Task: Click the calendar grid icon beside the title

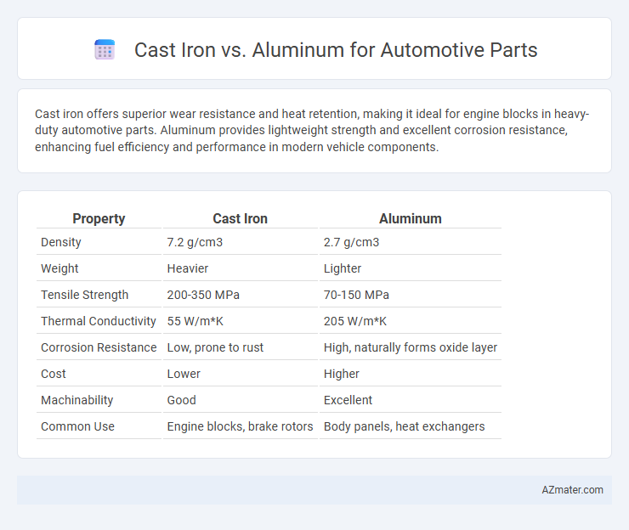Action: (x=105, y=50)
